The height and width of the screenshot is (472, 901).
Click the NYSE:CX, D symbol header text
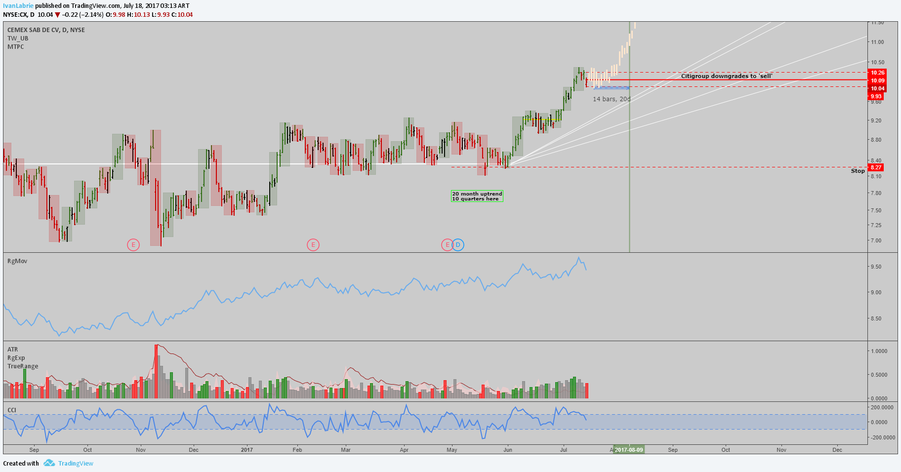pyautogui.click(x=19, y=15)
